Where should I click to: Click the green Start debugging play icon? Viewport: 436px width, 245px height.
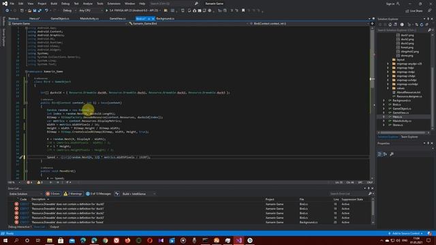click(106, 11)
